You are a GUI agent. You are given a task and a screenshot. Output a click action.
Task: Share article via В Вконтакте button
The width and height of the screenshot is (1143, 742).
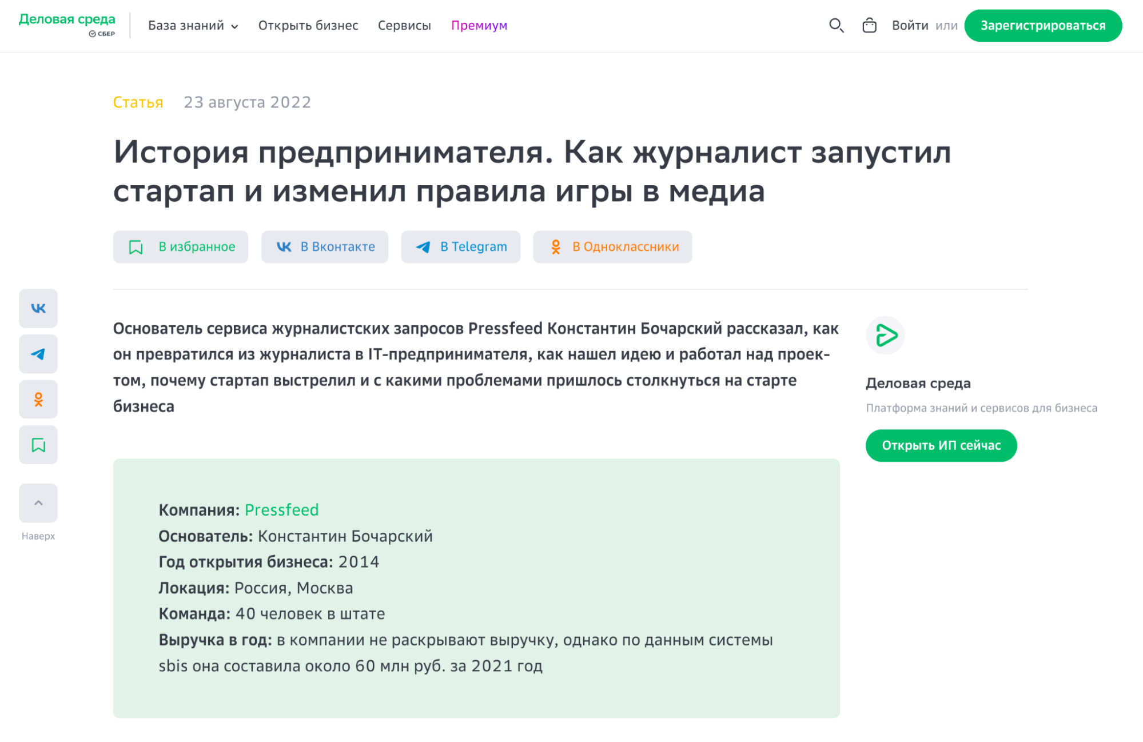pyautogui.click(x=325, y=247)
